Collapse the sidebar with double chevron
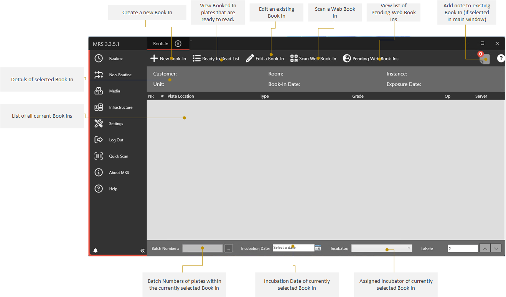 coord(142,251)
